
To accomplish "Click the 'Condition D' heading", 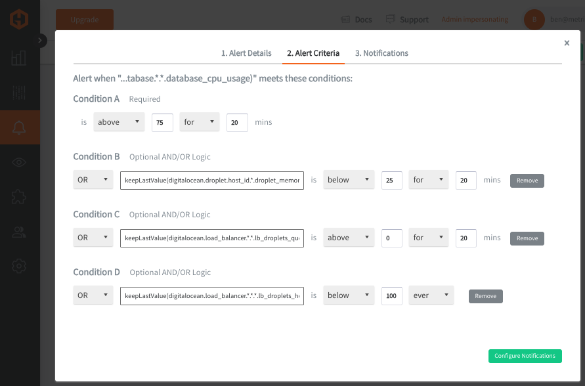I will click(97, 272).
